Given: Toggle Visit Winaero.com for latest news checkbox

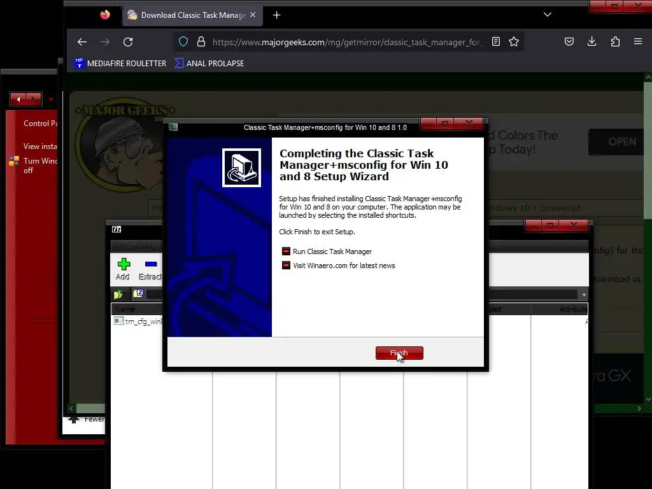Looking at the screenshot, I should click(286, 266).
